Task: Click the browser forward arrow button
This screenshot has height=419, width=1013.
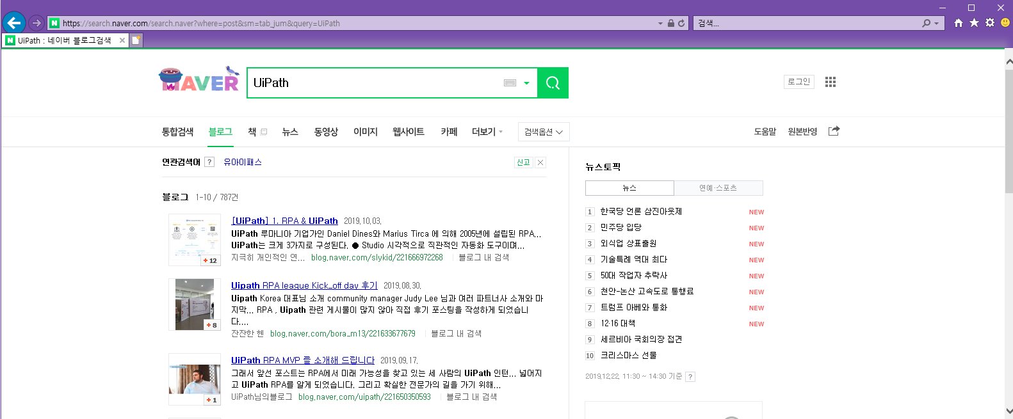Action: pos(36,23)
